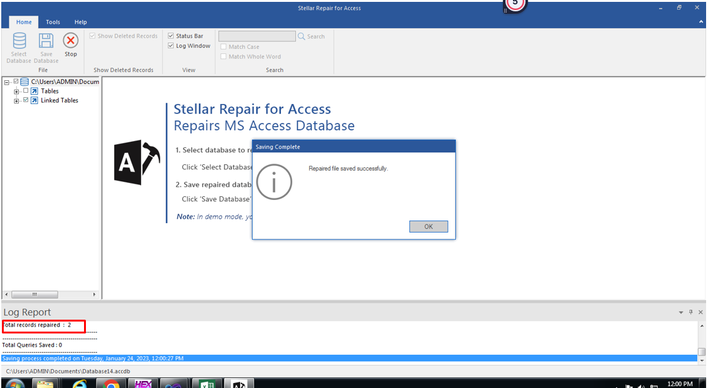Click the Access hammer logo in welcome pane
The image size is (713, 388).
tap(137, 162)
